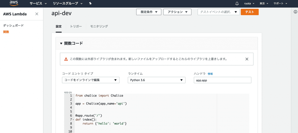Click code line app = Chalice(app_name='api')
Viewport: 298px width, 133px height.
[101, 104]
